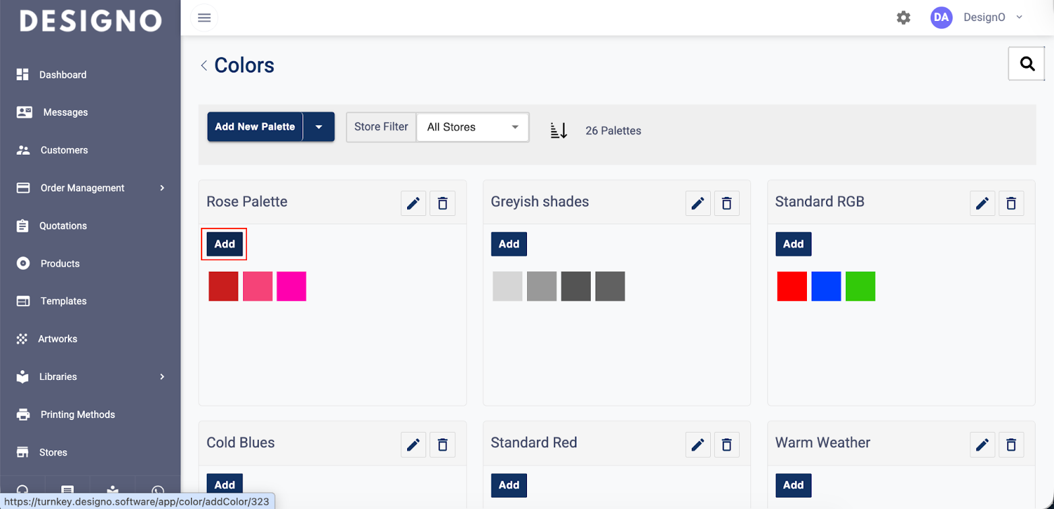Open the search magnifier icon
The width and height of the screenshot is (1054, 509).
pyautogui.click(x=1026, y=64)
